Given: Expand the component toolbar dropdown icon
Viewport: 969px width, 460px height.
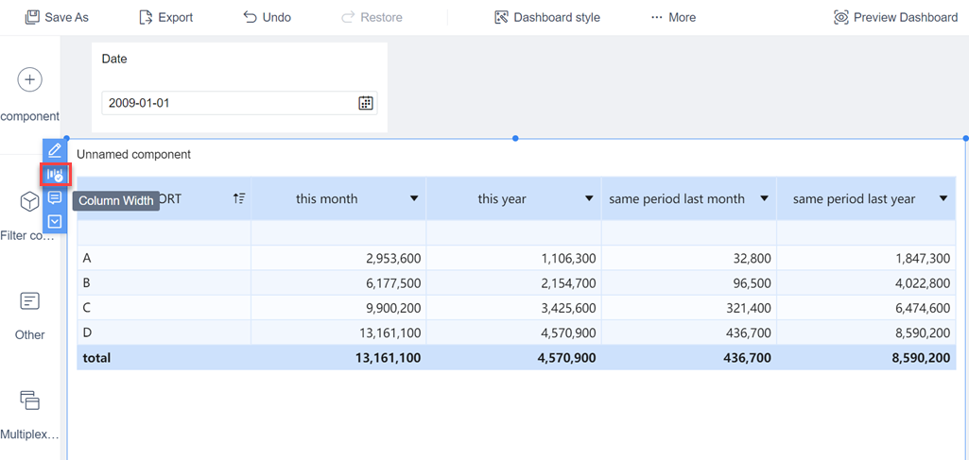Looking at the screenshot, I should [x=55, y=221].
